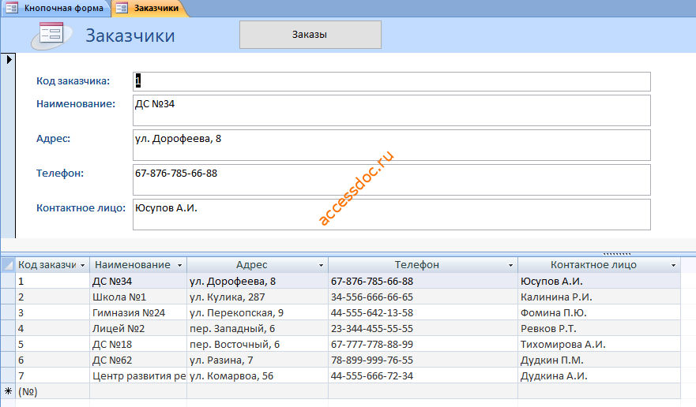Click contact Тихомирова А.И.
This screenshot has height=407, width=696.
[x=600, y=345]
